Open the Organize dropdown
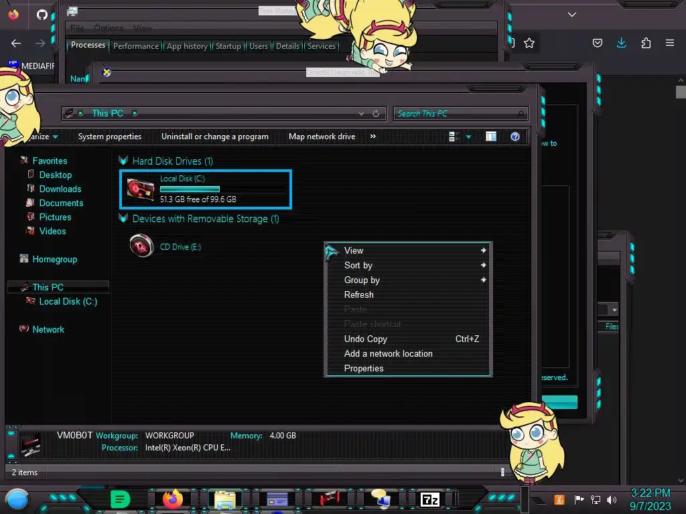Viewport: 686px width, 514px height. [44, 137]
